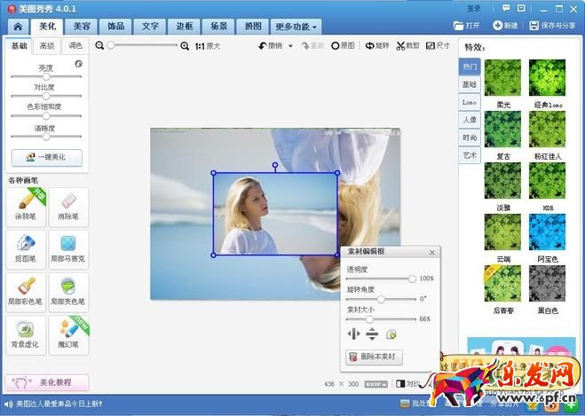The image size is (585, 416).
Task: Click the horizontal flip icon in 素材编辑框
Action: [x=354, y=334]
